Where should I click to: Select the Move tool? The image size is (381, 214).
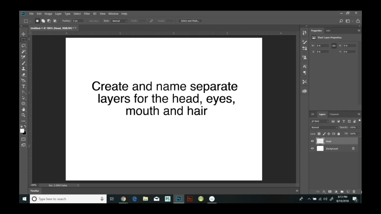pyautogui.click(x=24, y=34)
